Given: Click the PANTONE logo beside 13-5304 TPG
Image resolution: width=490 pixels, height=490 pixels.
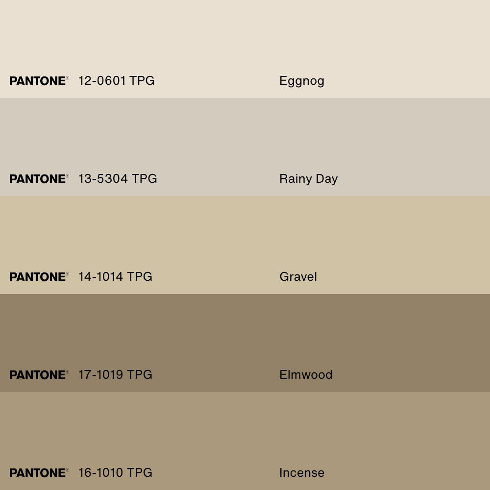Looking at the screenshot, I should [39, 179].
